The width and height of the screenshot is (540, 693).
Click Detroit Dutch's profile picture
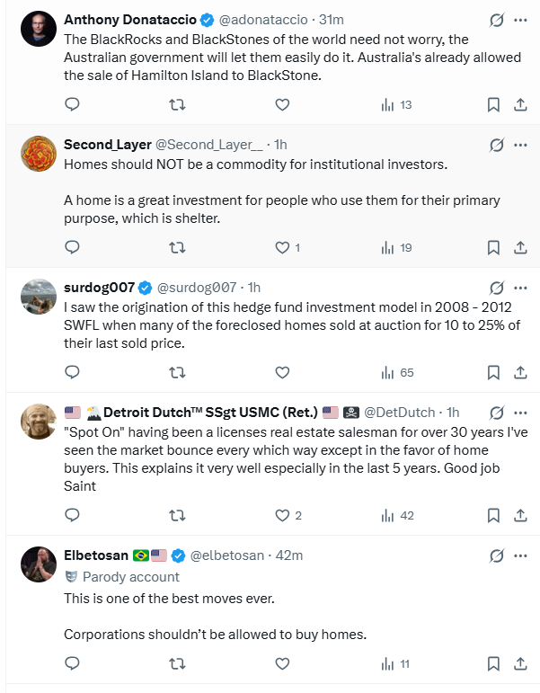[39, 422]
